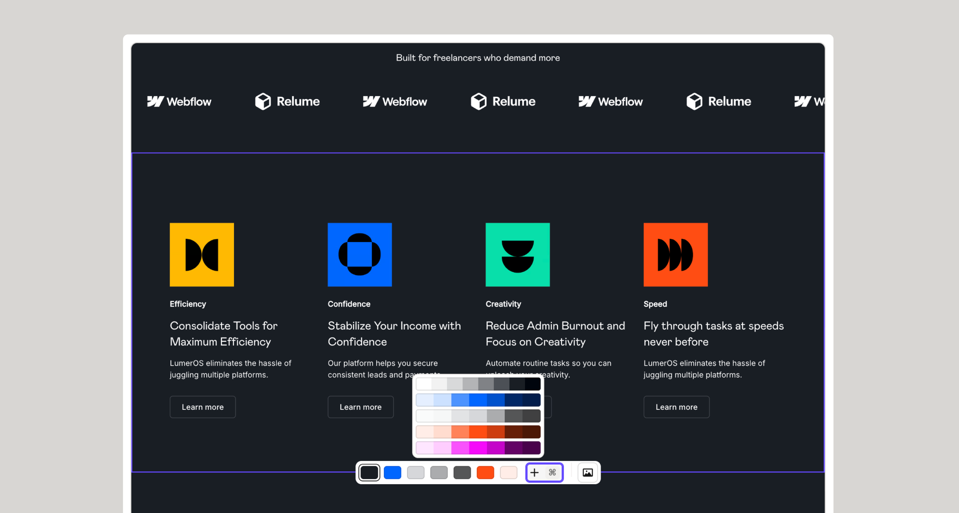
Task: Click the blue Confidence feature icon
Action: click(x=359, y=255)
